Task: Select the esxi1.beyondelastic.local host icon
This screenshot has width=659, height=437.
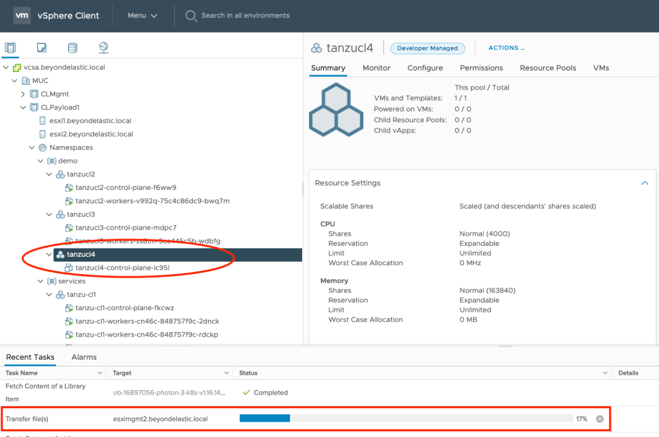Action: [x=43, y=120]
